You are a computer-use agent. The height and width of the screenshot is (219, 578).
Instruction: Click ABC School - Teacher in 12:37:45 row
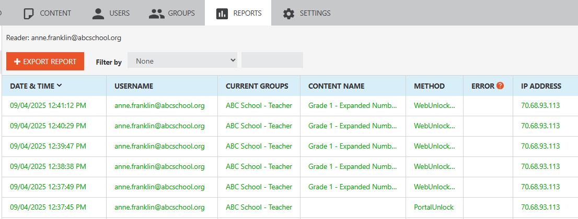pos(259,207)
